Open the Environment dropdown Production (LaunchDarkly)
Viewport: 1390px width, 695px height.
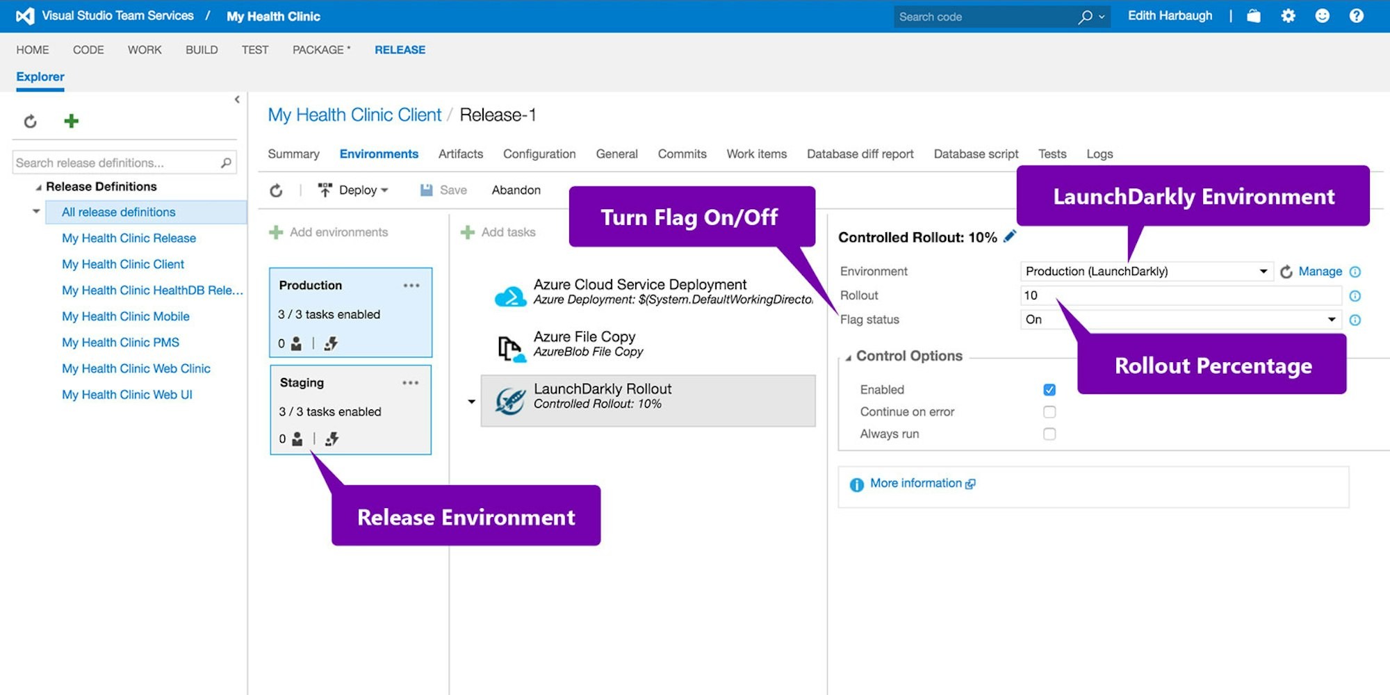1146,271
